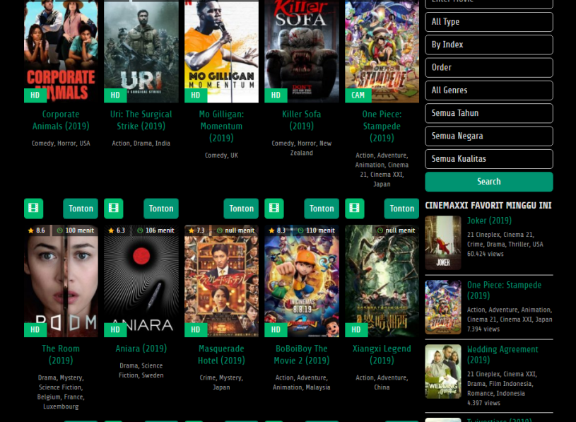Open Mo Gilligan: Momentum (2019) title link

tap(221, 126)
